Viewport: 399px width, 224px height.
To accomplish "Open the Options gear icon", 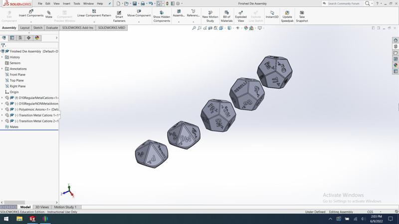I will coord(178,3).
